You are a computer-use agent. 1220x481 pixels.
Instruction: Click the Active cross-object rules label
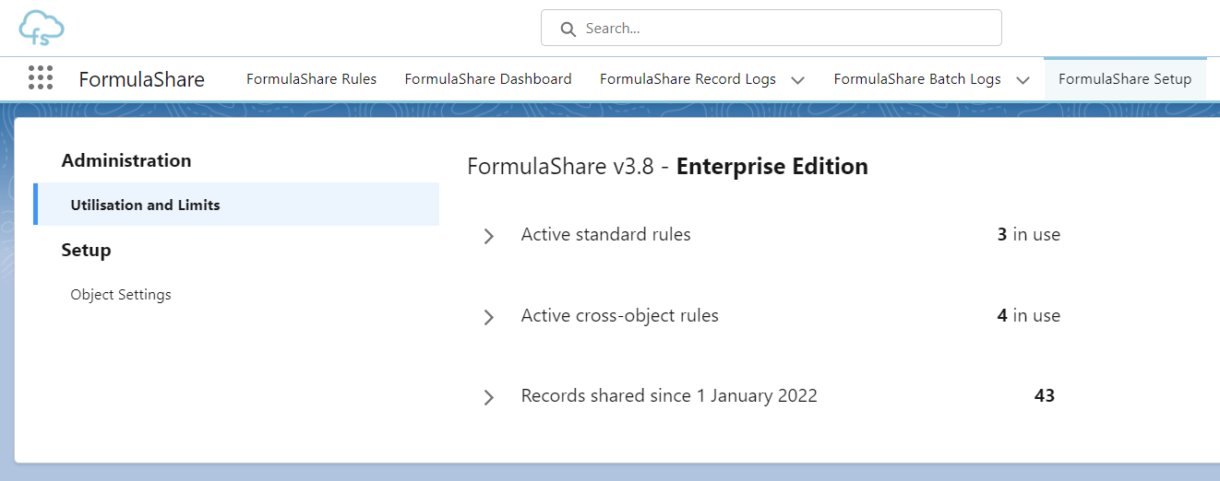(x=619, y=316)
